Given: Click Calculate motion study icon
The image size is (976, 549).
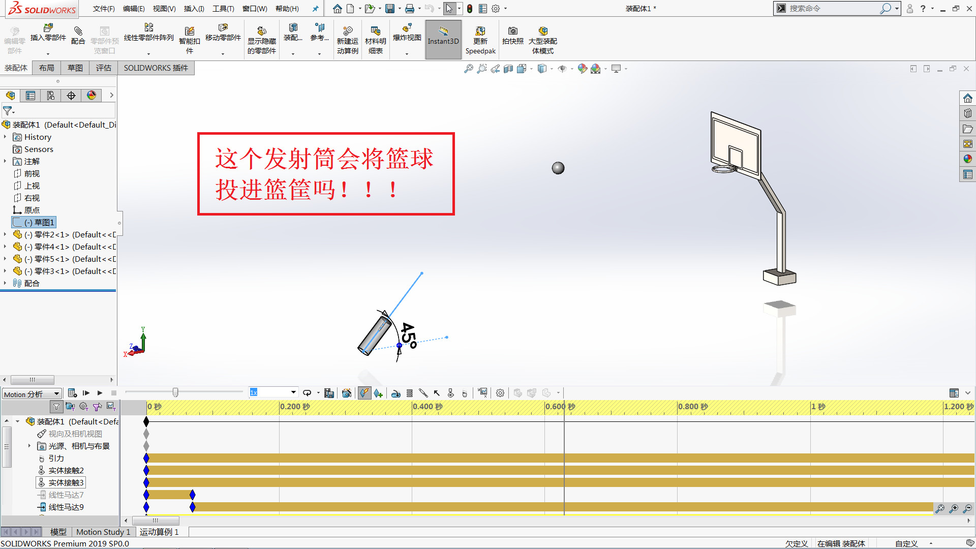Looking at the screenshot, I should click(x=72, y=393).
